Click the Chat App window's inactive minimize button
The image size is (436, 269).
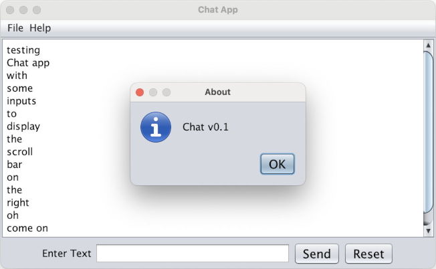tap(23, 10)
